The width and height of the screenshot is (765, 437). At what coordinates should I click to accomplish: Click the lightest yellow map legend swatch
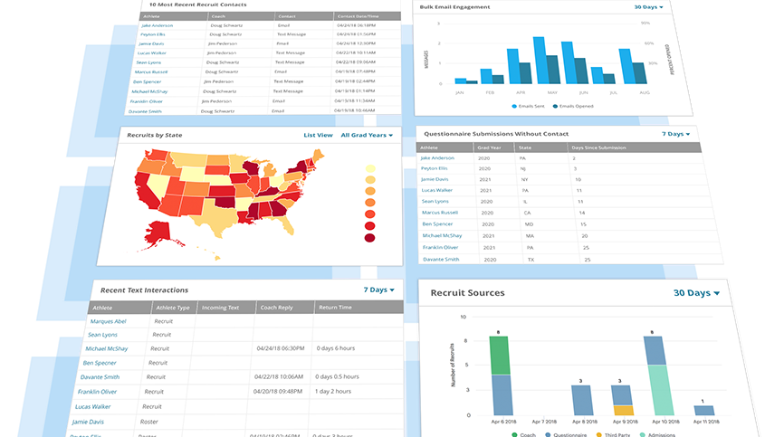[x=369, y=168]
